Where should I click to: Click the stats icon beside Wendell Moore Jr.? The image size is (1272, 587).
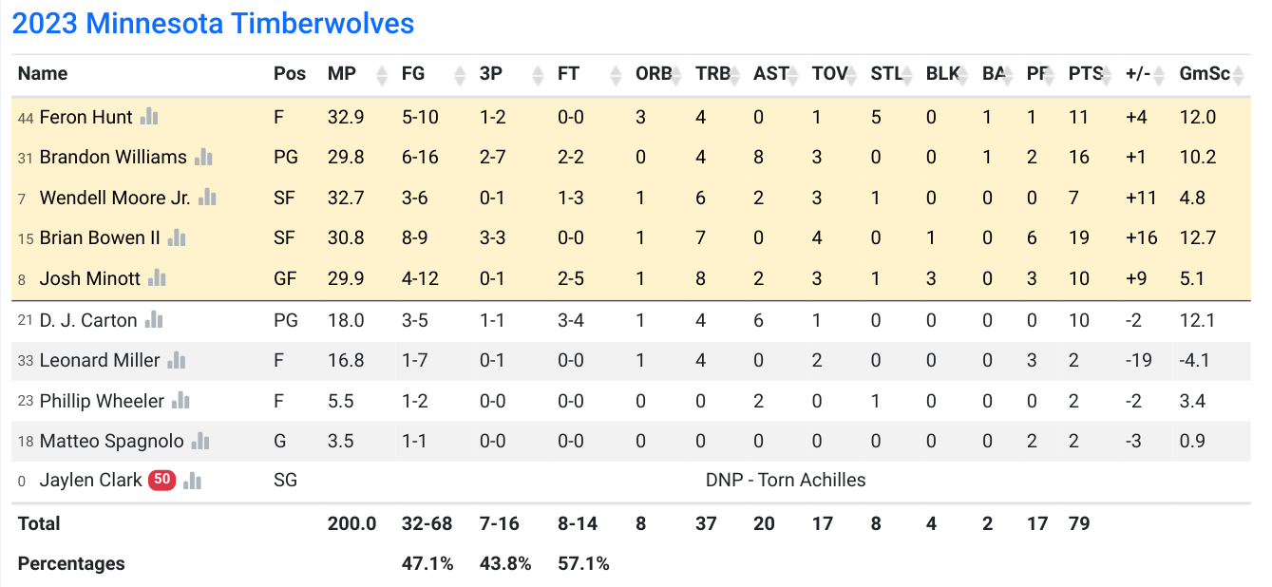(x=207, y=198)
